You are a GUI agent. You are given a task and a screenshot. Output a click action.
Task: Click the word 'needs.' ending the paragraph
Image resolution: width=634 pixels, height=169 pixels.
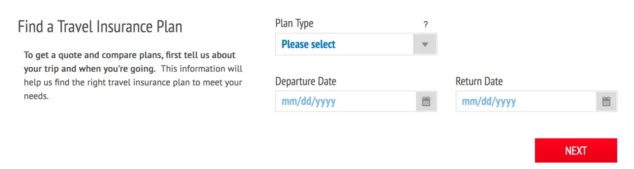tap(36, 96)
